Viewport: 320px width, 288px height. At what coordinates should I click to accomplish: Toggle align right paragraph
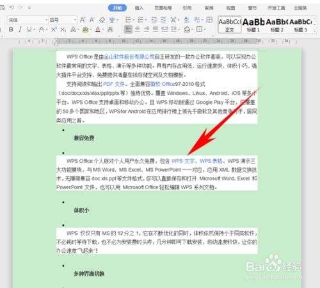tap(147, 29)
